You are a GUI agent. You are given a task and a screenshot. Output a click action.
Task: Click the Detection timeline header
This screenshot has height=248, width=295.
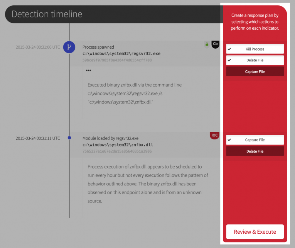[x=47, y=14]
